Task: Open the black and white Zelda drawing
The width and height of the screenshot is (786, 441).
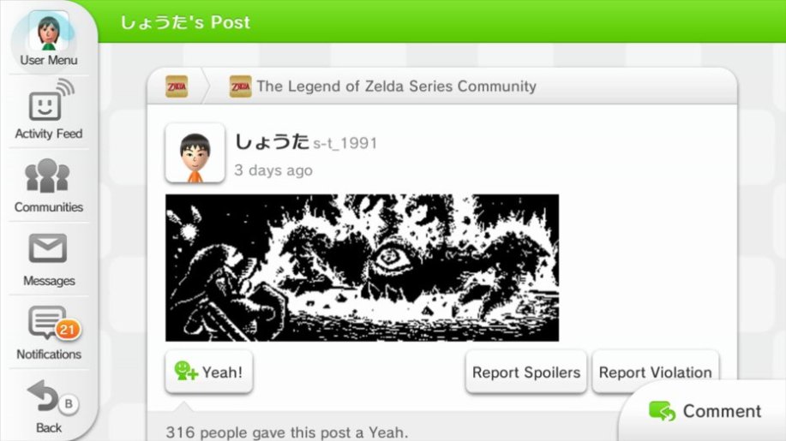Action: (x=362, y=268)
